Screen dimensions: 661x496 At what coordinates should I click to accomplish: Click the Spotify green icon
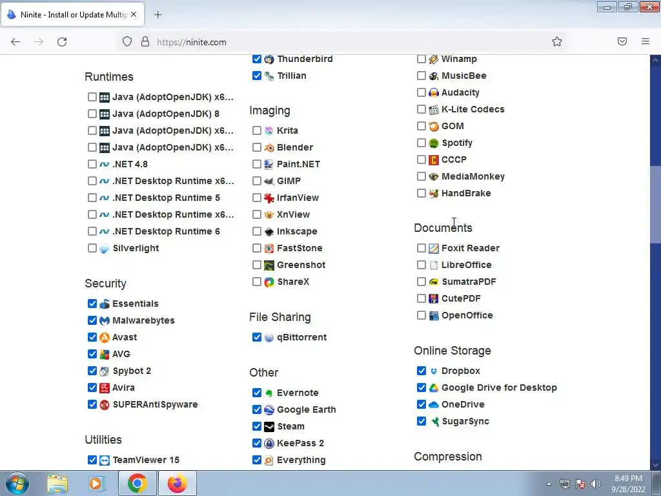pyautogui.click(x=433, y=143)
